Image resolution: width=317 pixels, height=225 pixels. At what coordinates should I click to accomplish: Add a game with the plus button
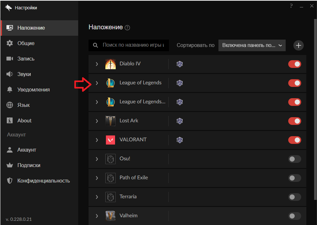pyautogui.click(x=298, y=45)
